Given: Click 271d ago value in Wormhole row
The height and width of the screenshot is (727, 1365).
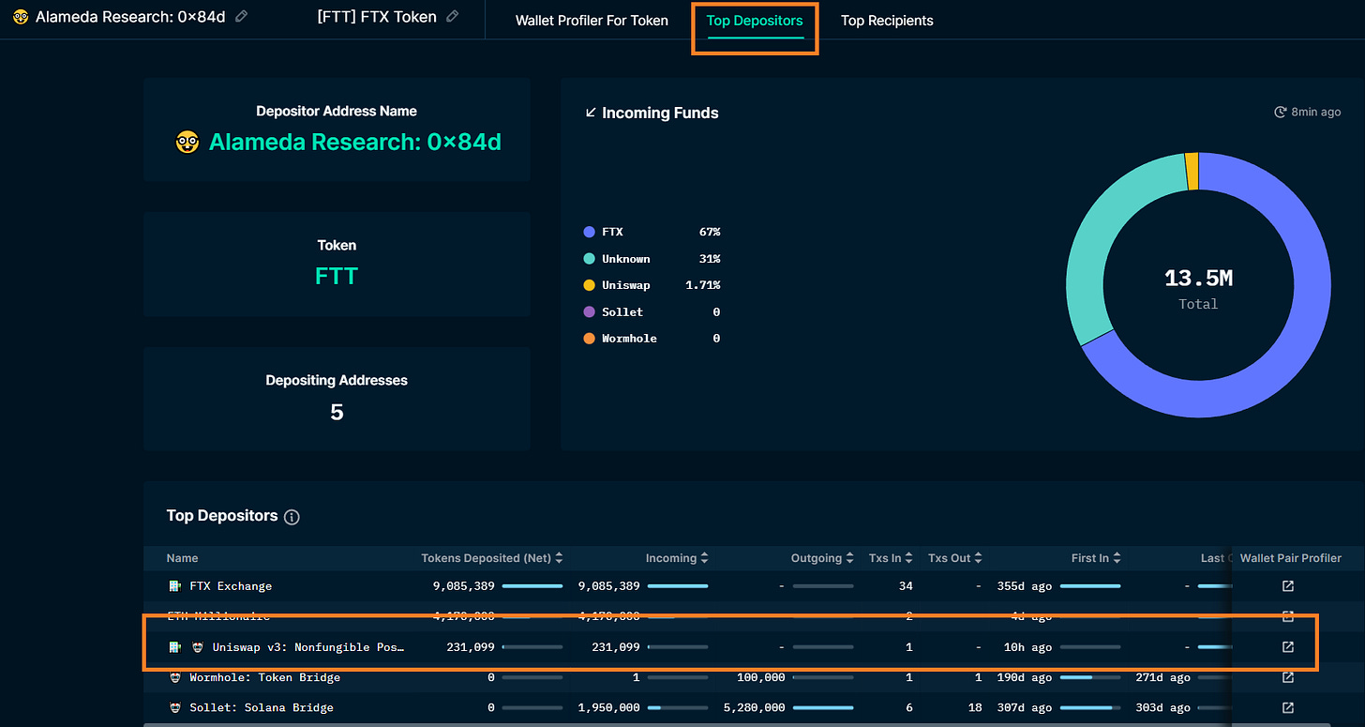Looking at the screenshot, I should point(1162,677).
